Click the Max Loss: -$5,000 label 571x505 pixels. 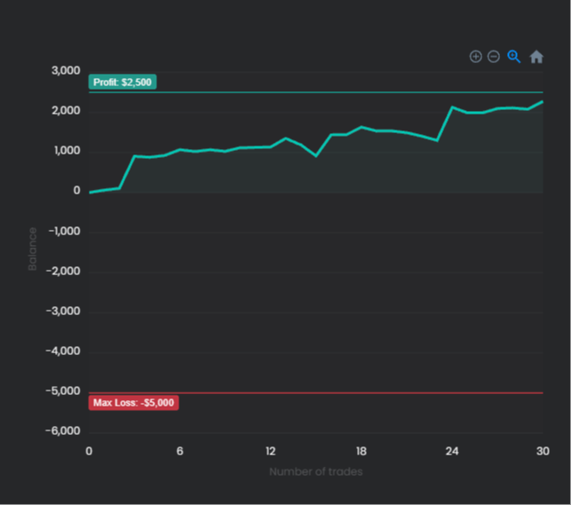pos(133,403)
